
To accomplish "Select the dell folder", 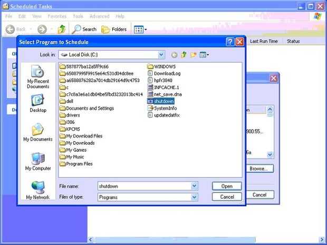I will tap(66, 101).
